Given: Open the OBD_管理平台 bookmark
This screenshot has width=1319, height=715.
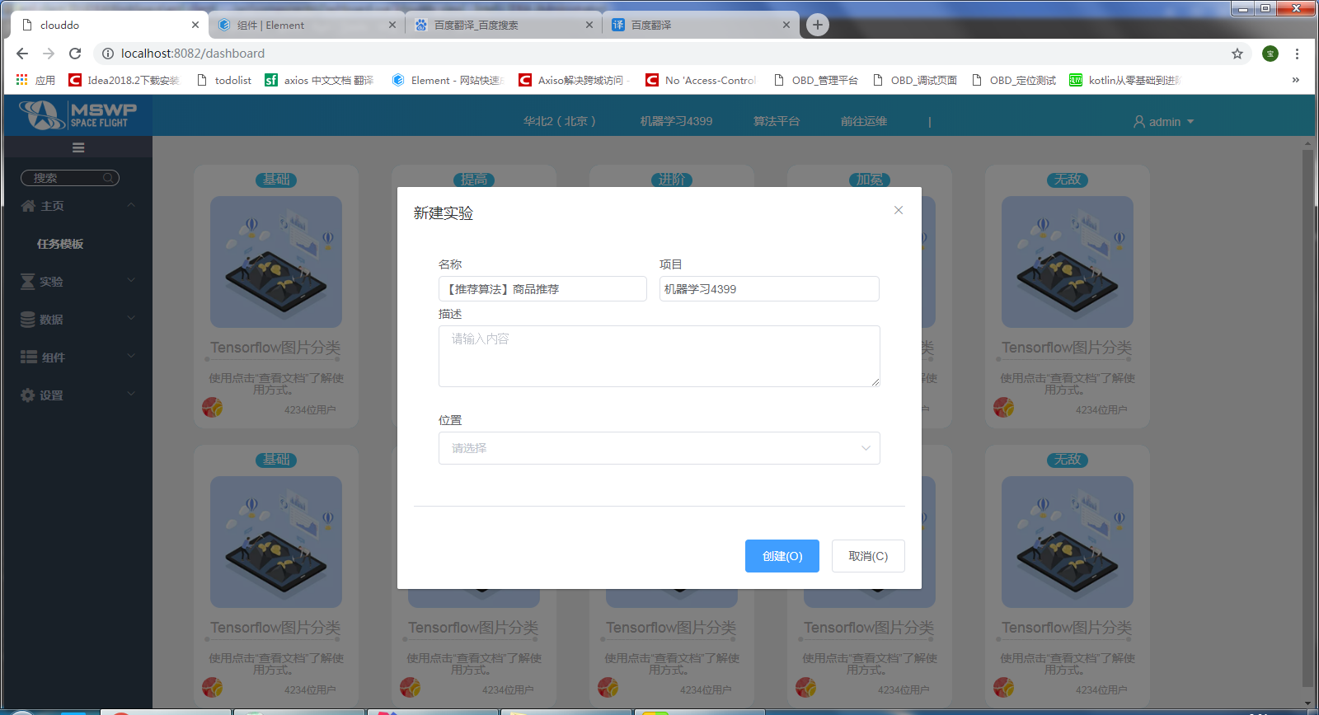Looking at the screenshot, I should click(x=816, y=80).
